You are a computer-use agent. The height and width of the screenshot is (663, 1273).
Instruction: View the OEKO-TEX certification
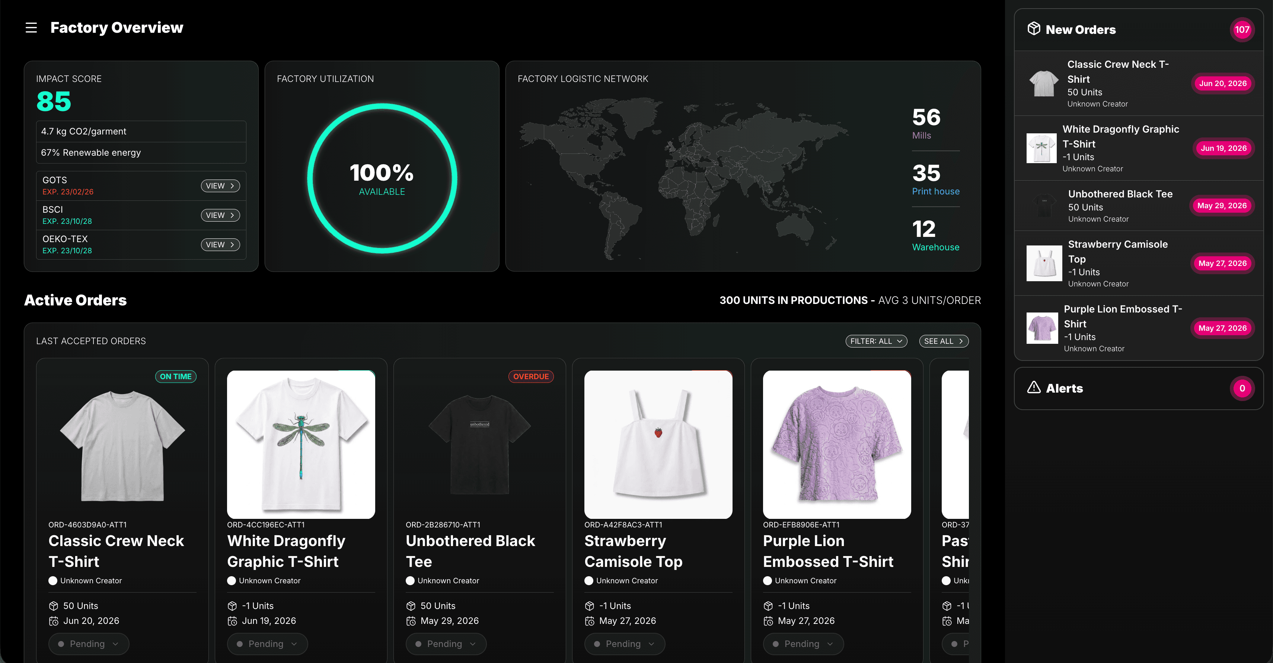tap(220, 245)
